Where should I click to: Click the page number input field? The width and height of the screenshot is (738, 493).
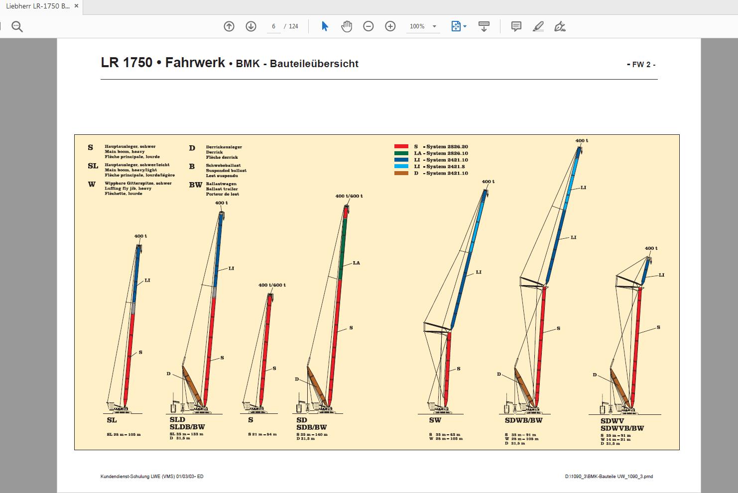click(x=273, y=26)
